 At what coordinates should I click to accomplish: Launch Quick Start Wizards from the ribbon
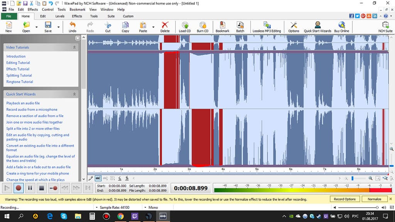(x=317, y=27)
